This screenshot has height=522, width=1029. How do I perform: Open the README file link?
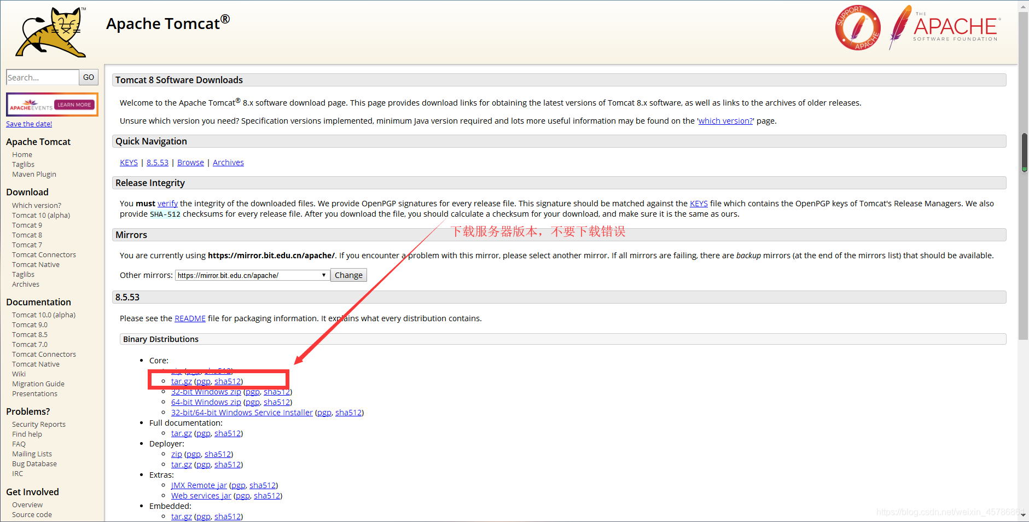click(x=190, y=318)
